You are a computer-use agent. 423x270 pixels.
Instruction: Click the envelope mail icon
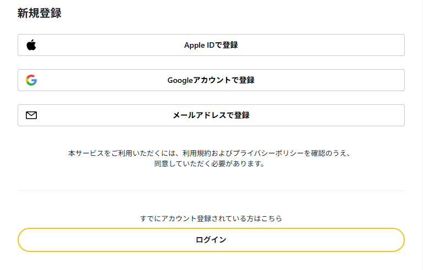click(x=31, y=115)
